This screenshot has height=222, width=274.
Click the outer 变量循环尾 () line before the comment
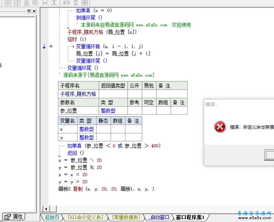point(83,68)
